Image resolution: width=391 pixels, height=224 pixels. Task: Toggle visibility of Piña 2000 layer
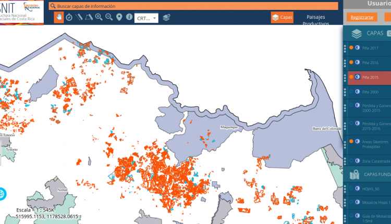(351, 92)
